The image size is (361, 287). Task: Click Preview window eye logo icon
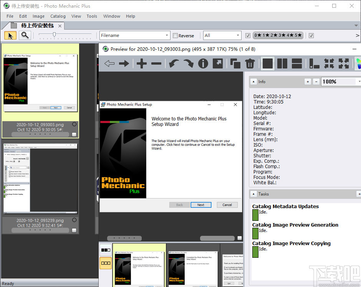[106, 49]
